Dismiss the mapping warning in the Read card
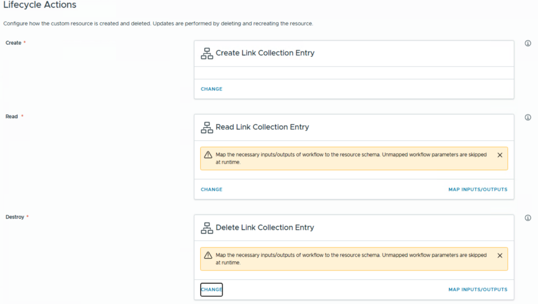This screenshot has width=538, height=304. [500, 155]
